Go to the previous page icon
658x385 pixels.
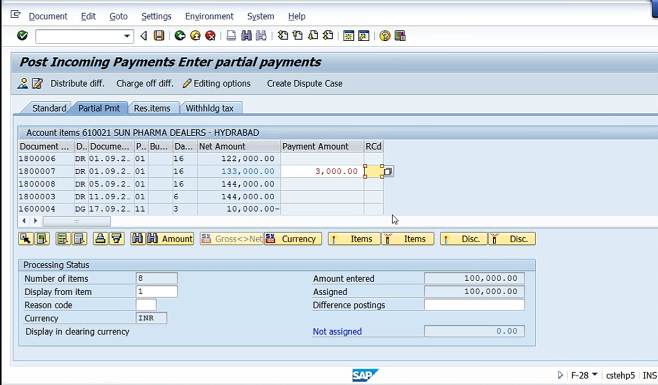(x=298, y=36)
